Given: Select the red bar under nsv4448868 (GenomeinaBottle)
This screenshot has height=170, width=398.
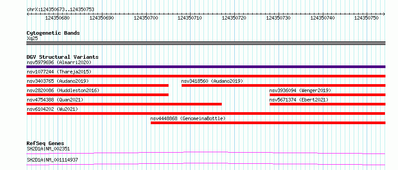Looking at the screenshot, I should coord(268,123).
